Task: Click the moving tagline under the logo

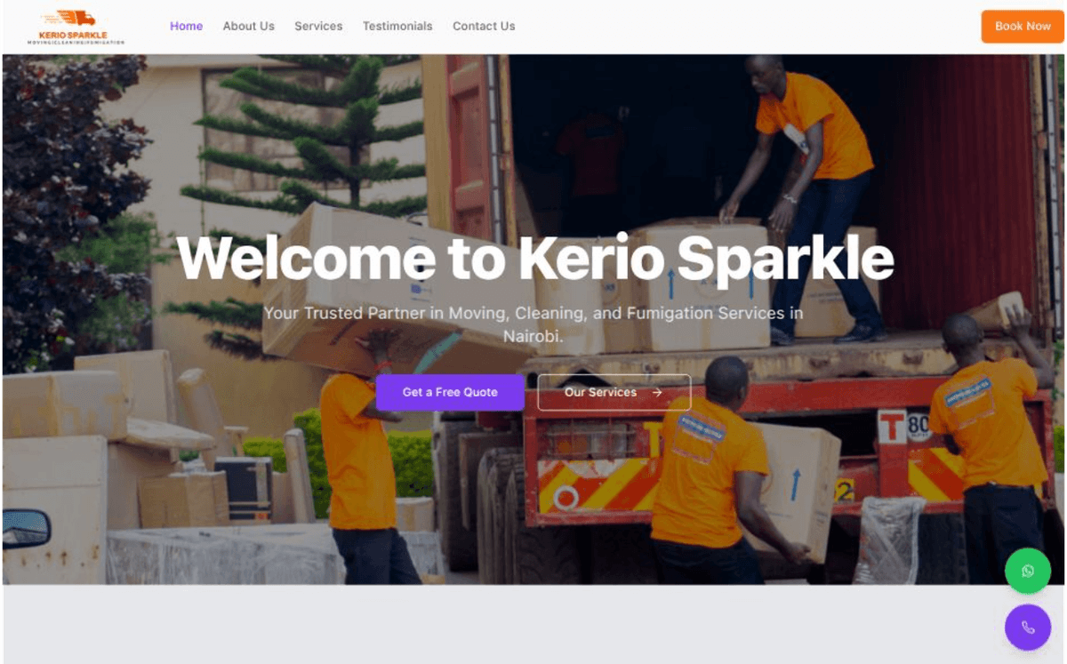Action: [76, 43]
